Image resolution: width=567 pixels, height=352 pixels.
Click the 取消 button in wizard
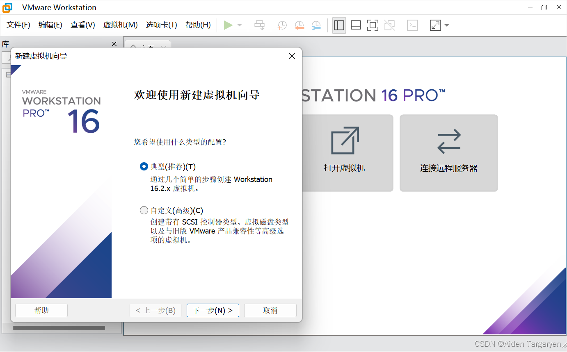270,310
